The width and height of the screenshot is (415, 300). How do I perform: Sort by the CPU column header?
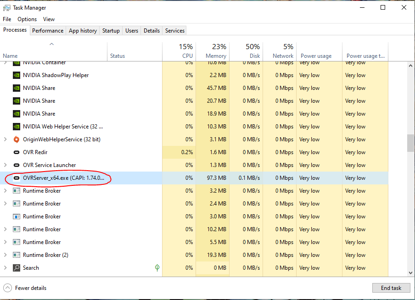(x=179, y=51)
